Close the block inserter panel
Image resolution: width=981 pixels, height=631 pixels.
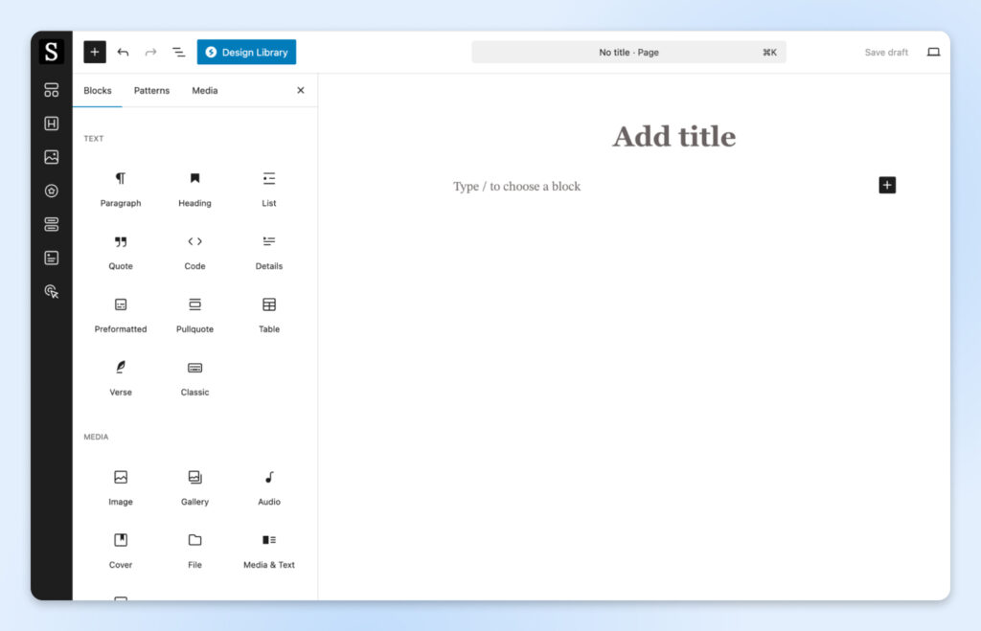300,90
